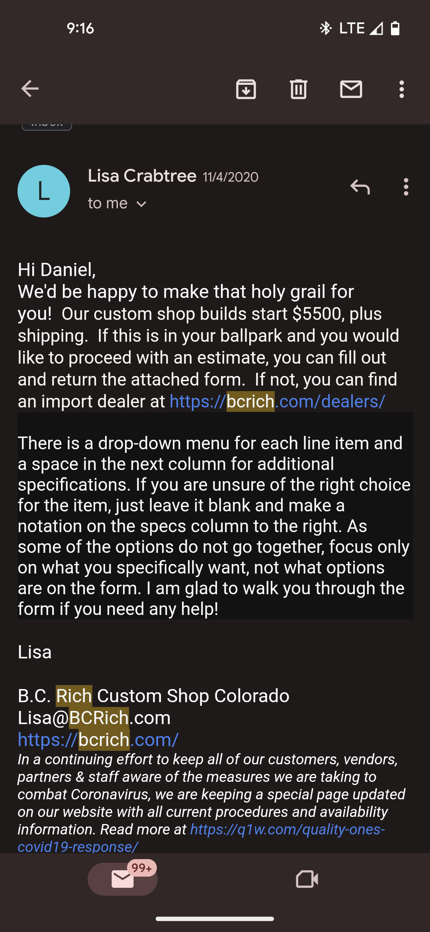Open the top toolbar overflow menu
This screenshot has width=430, height=932.
[401, 89]
